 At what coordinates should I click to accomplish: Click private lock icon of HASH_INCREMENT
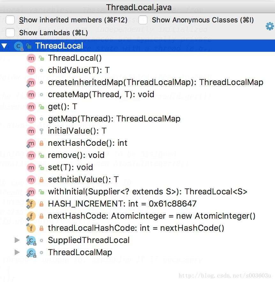[41, 204]
